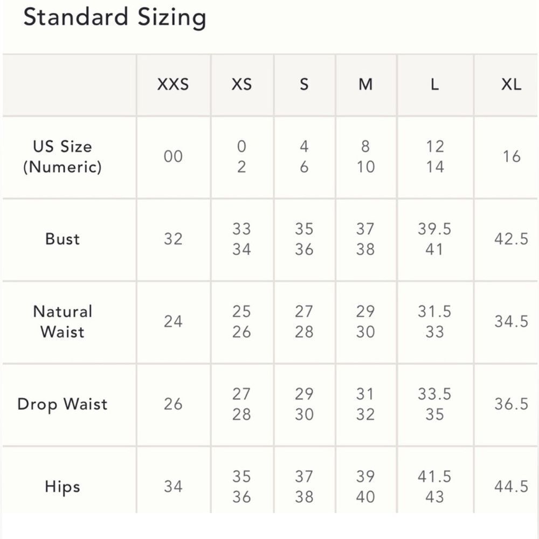Select the Drop Waist row label
Viewport: 539px width, 539px height.
(x=63, y=404)
